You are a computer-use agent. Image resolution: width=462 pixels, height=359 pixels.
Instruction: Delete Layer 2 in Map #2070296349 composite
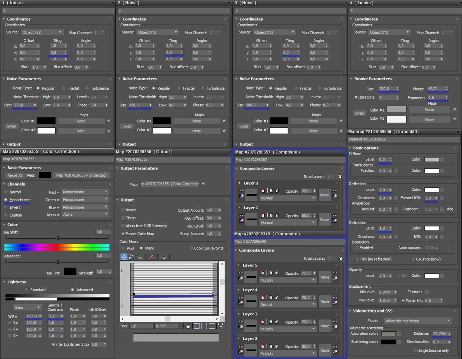pyautogui.click(x=263, y=346)
